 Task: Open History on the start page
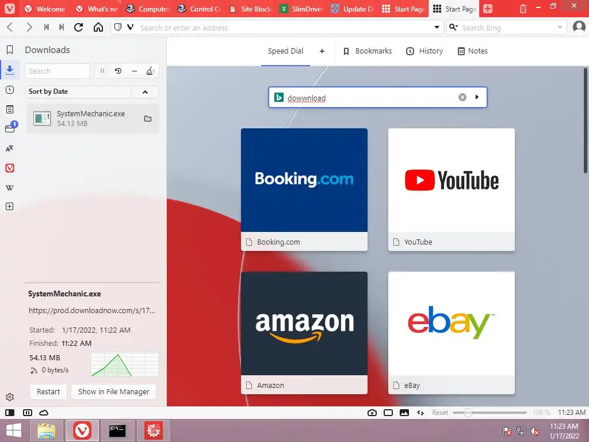(424, 51)
